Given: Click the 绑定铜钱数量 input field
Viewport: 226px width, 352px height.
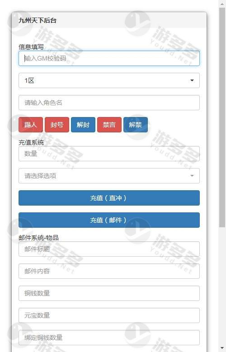Looking at the screenshot, I should 109,338.
